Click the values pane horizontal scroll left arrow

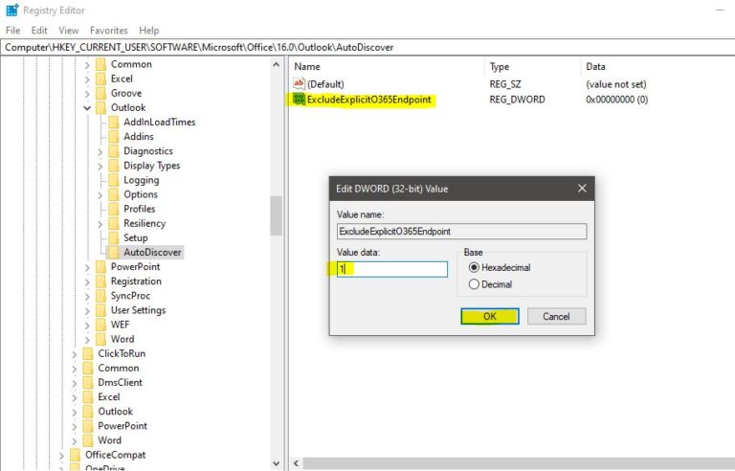(x=296, y=463)
